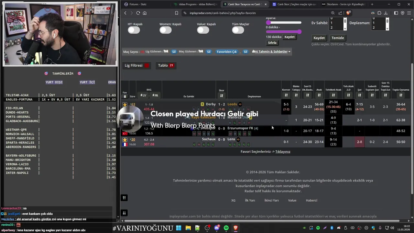Open AI Tahmin & Sohbetler dropdown
The image size is (414, 233).
click(x=271, y=51)
